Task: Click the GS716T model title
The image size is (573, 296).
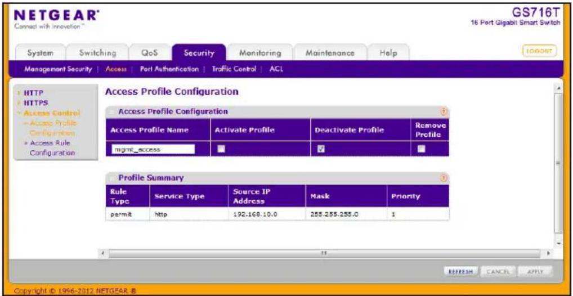Action: (x=536, y=12)
